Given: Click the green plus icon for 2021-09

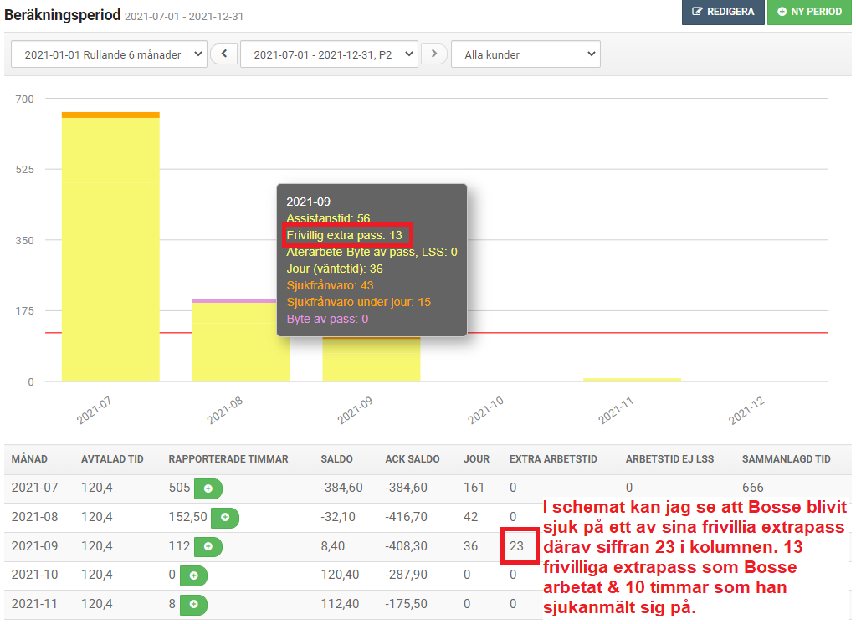Looking at the screenshot, I should (x=208, y=546).
